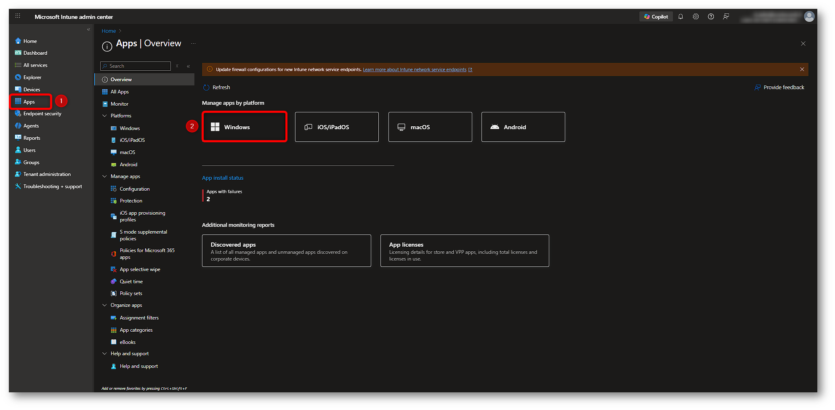Collapse the Manage apps section
Image resolution: width=835 pixels, height=410 pixels.
pos(105,176)
